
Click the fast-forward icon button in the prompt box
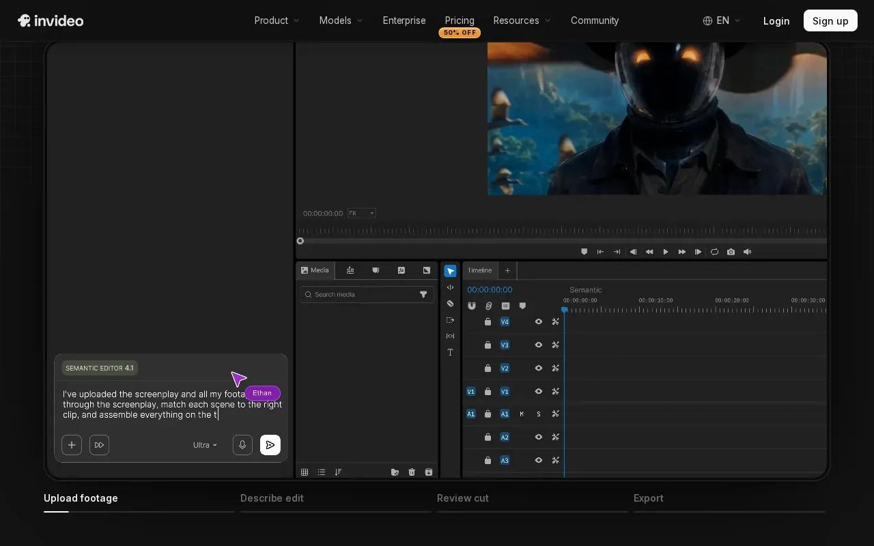pos(99,445)
